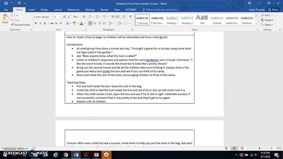
Task: Switch to the Layout tab
Action: 58,10
